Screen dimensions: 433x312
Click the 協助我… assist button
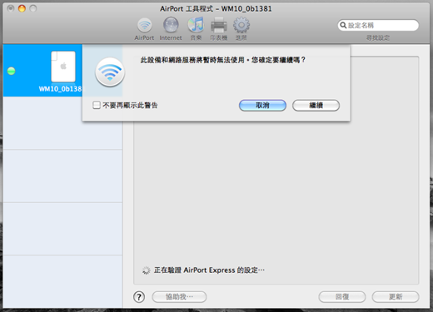tap(179, 297)
